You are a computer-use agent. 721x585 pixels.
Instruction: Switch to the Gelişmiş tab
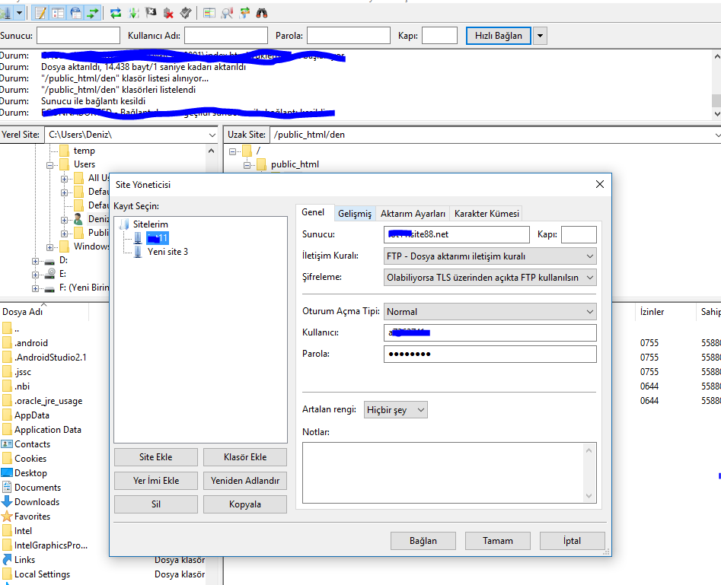point(355,214)
